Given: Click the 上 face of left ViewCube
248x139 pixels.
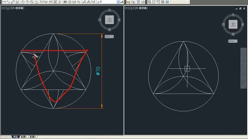Looking at the screenshot, I should tap(109, 20).
